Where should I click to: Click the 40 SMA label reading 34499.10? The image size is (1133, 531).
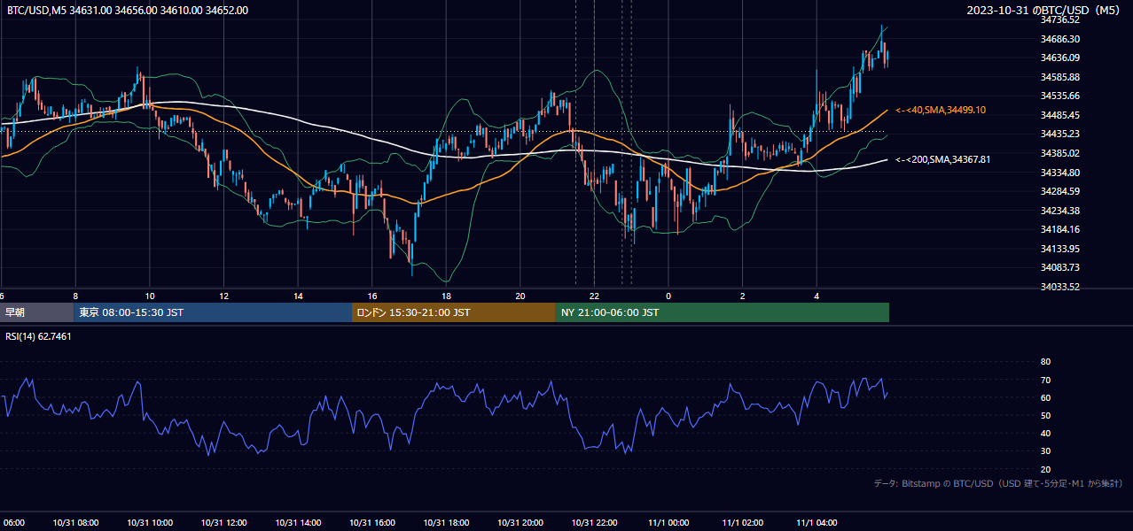click(x=941, y=110)
